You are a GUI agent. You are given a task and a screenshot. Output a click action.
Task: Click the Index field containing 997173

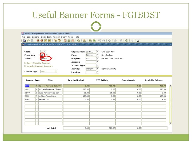(x=46, y=58)
